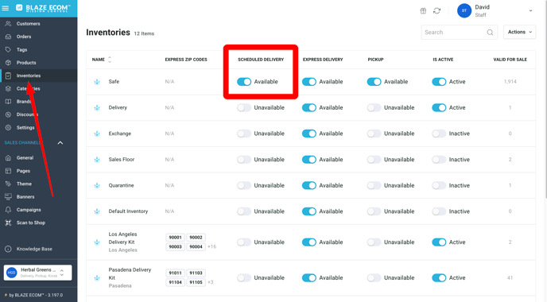547x302 pixels.
Task: Click the Pages layout icon
Action: tap(9, 171)
